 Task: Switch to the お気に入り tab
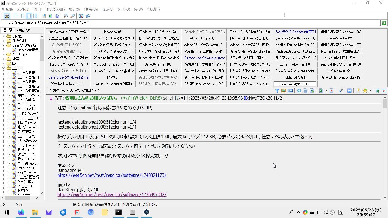[23, 30]
